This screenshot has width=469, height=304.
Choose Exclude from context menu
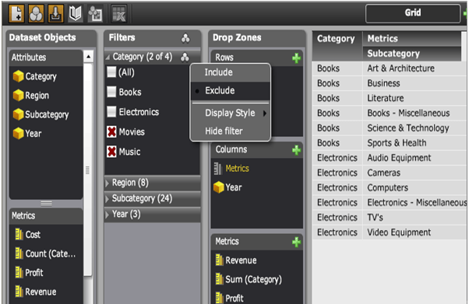click(231, 91)
